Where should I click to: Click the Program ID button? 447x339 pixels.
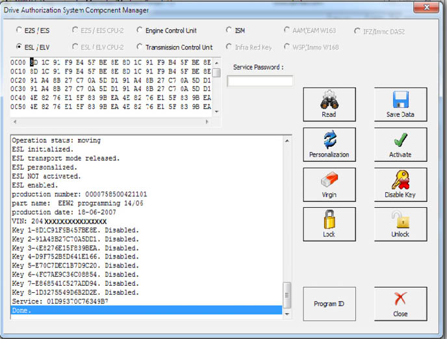329,304
